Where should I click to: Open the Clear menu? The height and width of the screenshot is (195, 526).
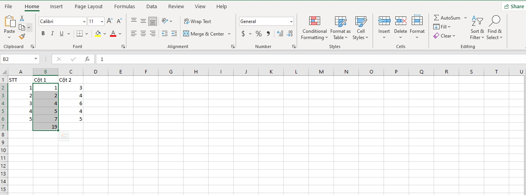[444, 36]
